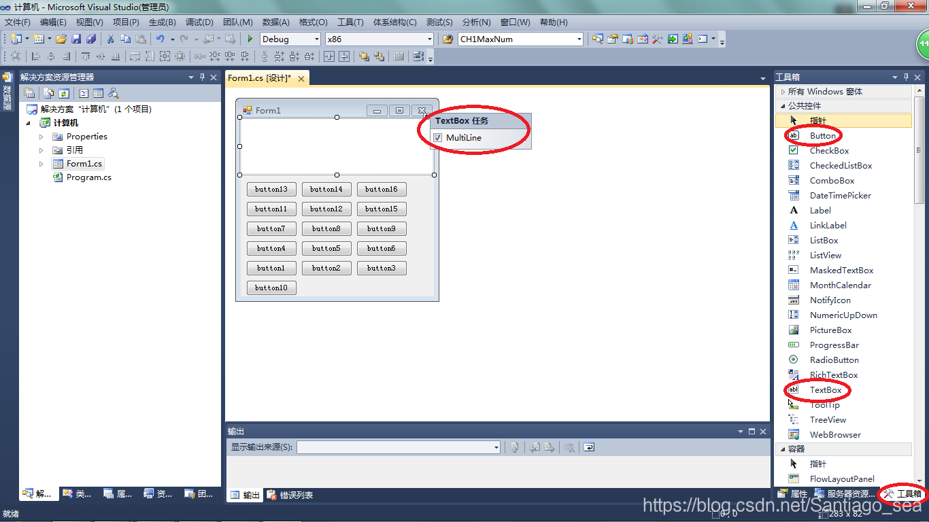
Task: Open the 生成(B) menu
Action: pos(163,22)
